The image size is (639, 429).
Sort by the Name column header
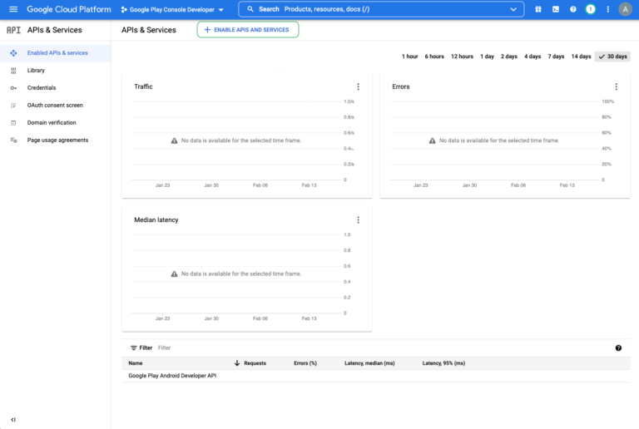136,363
